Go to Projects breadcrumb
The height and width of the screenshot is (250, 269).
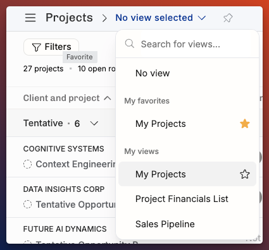click(x=69, y=18)
